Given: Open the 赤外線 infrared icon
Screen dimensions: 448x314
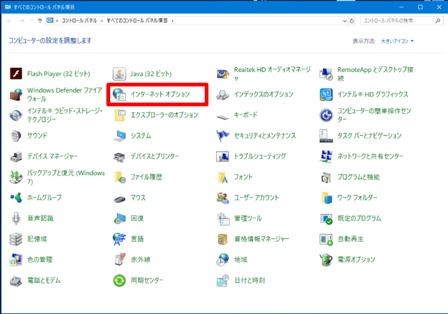Looking at the screenshot, I should [120, 259].
